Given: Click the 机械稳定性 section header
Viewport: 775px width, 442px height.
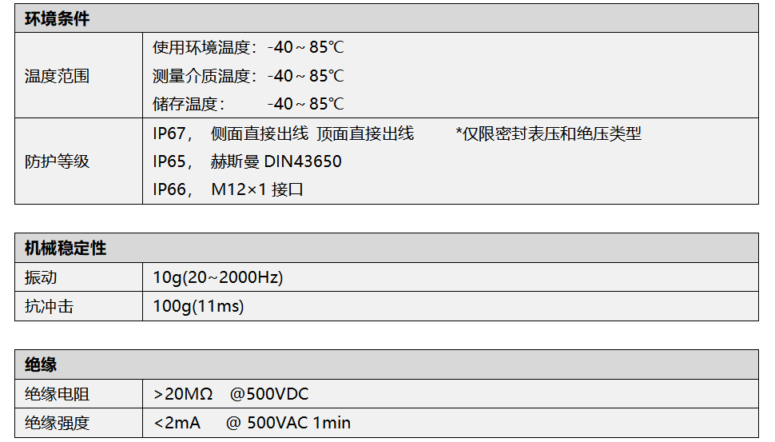Looking at the screenshot, I should [x=65, y=249].
